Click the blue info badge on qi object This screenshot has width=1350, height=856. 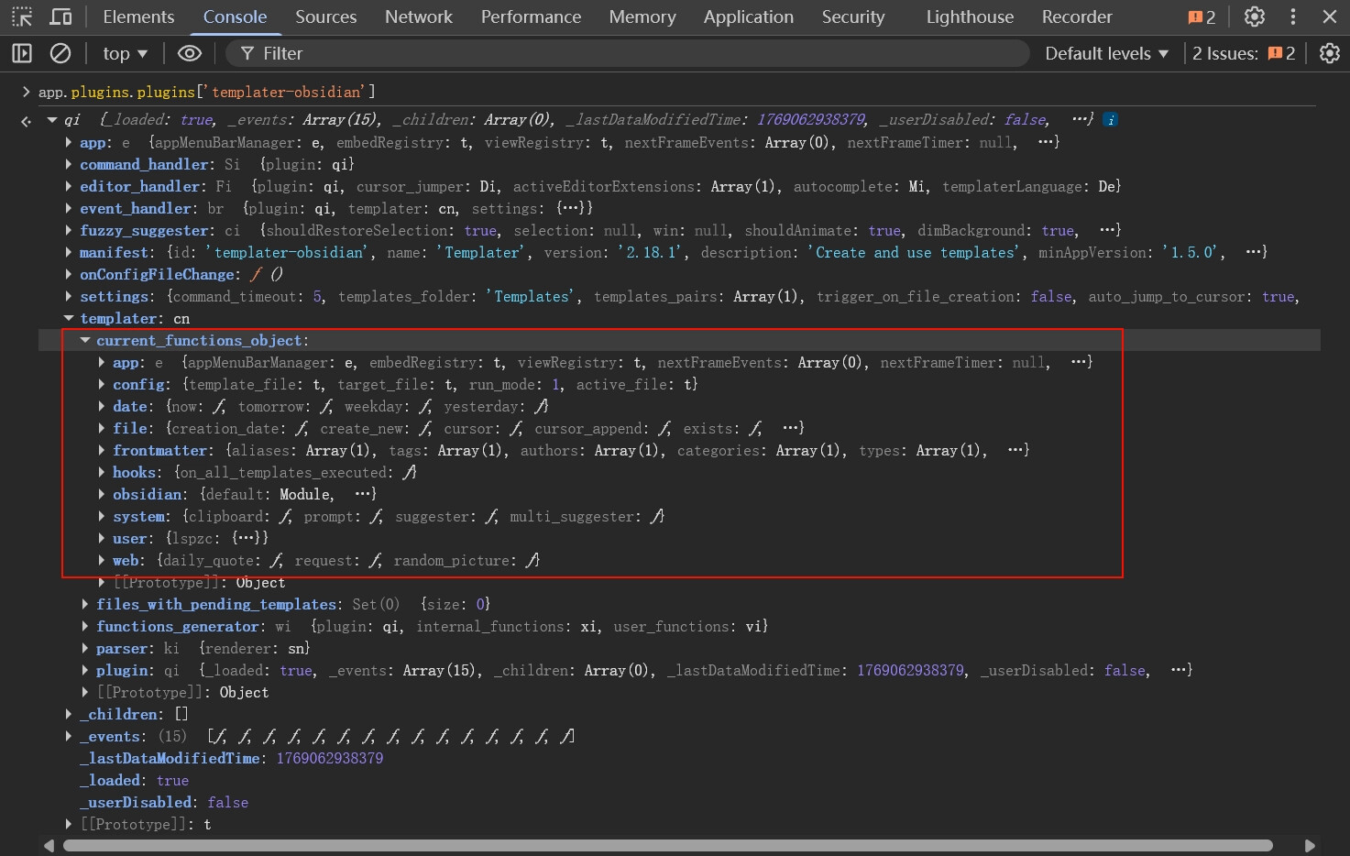[1111, 120]
